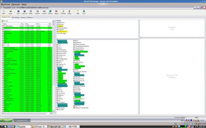Open the TV All list dropdown
The width and height of the screenshot is (206, 128).
tap(53, 21)
